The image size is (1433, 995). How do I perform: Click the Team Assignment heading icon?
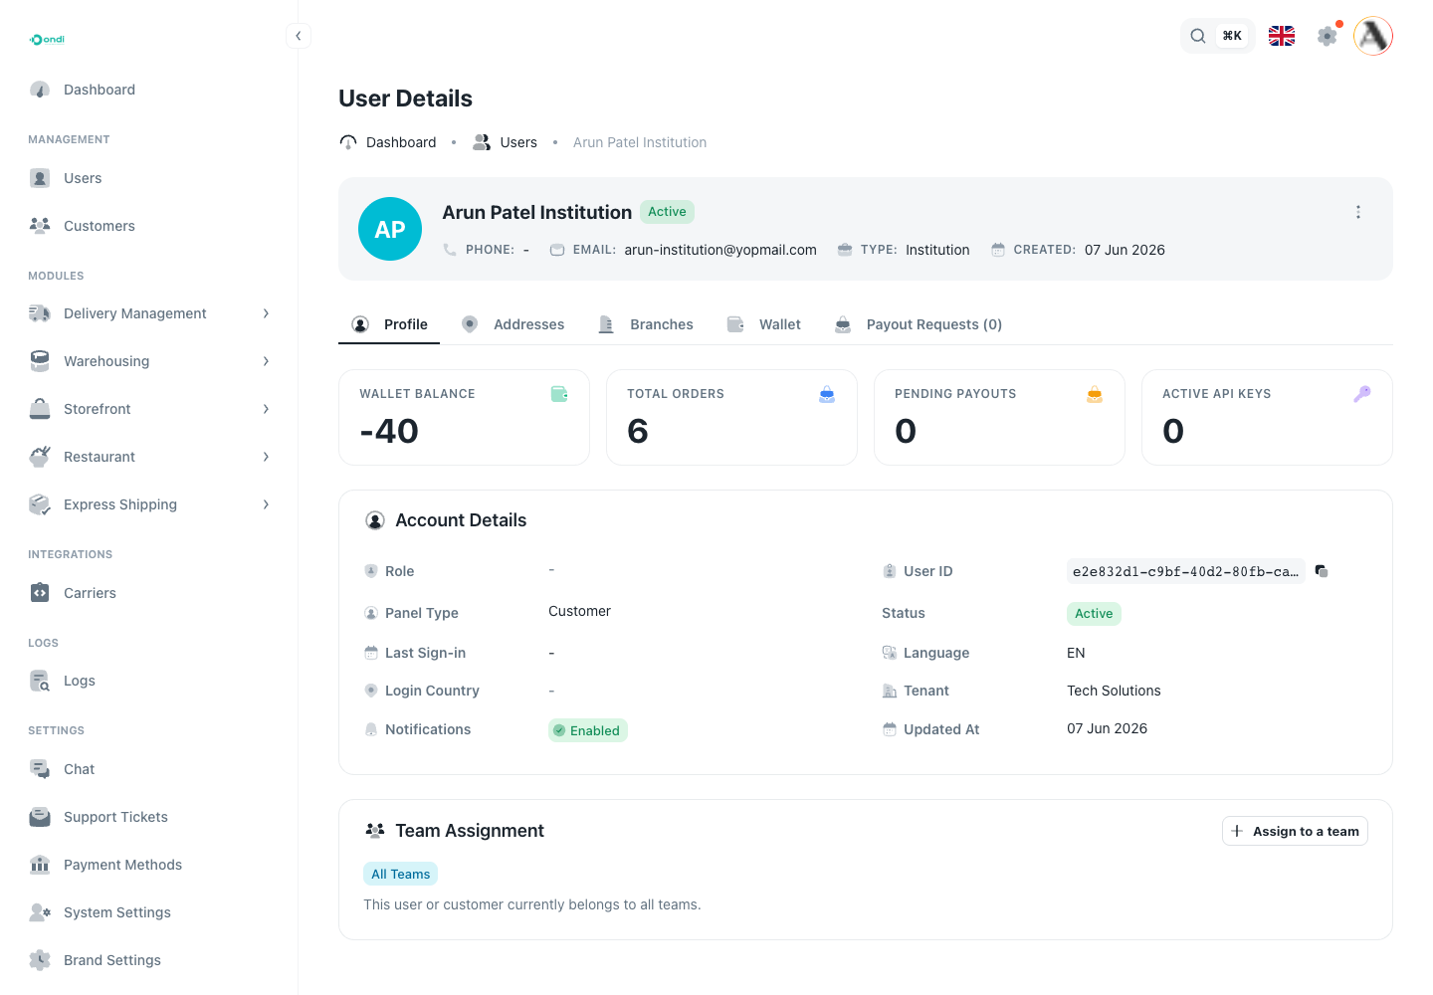pos(375,831)
